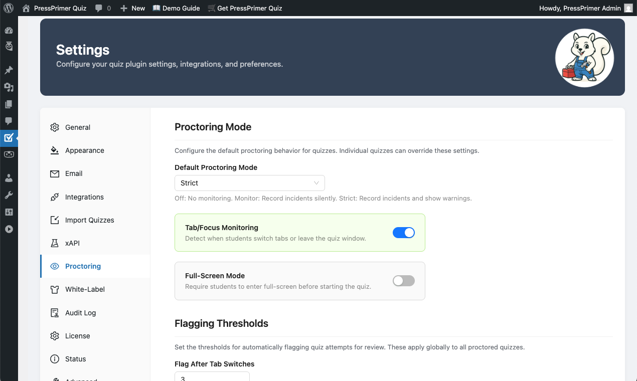Switch to the General settings tab
637x381 pixels.
(x=95, y=127)
